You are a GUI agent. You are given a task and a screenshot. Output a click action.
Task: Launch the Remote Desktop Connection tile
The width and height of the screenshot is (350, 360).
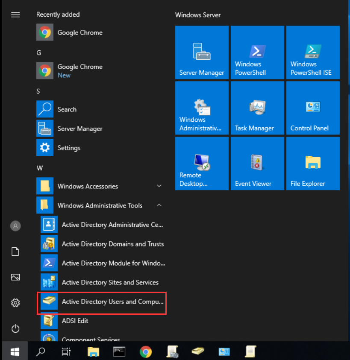[x=202, y=164]
